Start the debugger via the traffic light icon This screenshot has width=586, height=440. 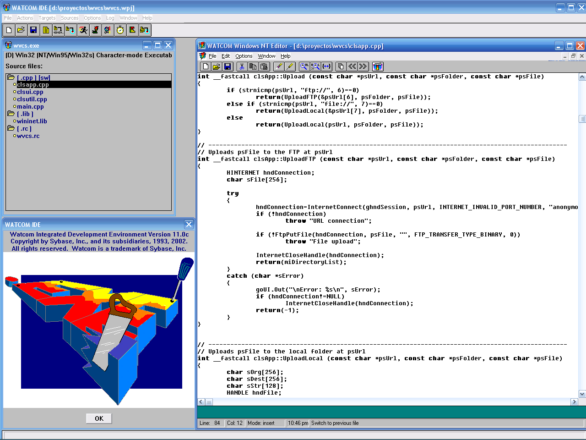coord(95,30)
